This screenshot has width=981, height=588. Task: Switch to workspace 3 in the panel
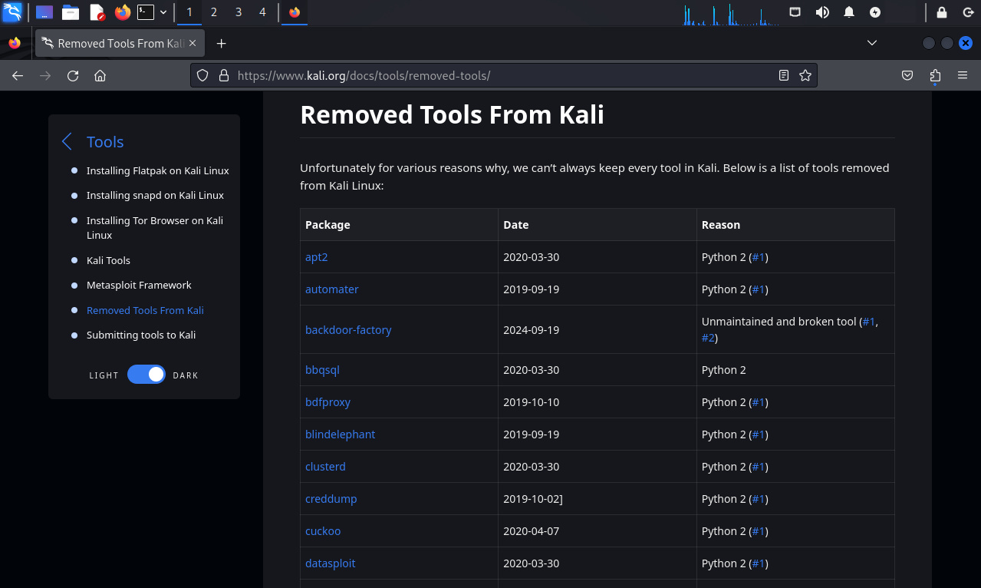point(238,12)
